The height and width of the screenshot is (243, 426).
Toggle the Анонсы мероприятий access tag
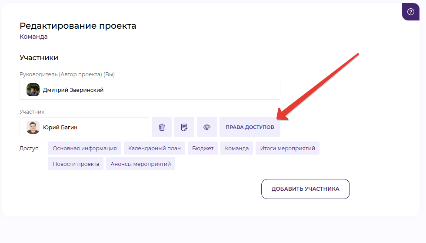click(140, 164)
